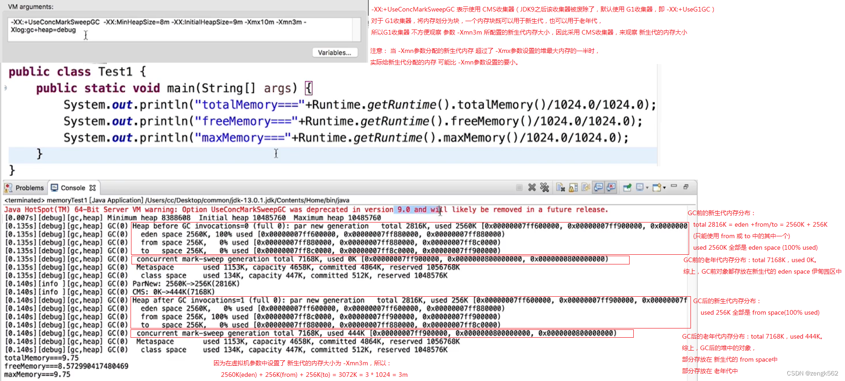Toggle Show Console on standard out change

tap(598, 187)
